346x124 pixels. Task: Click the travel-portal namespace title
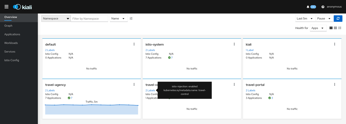[x=255, y=85]
